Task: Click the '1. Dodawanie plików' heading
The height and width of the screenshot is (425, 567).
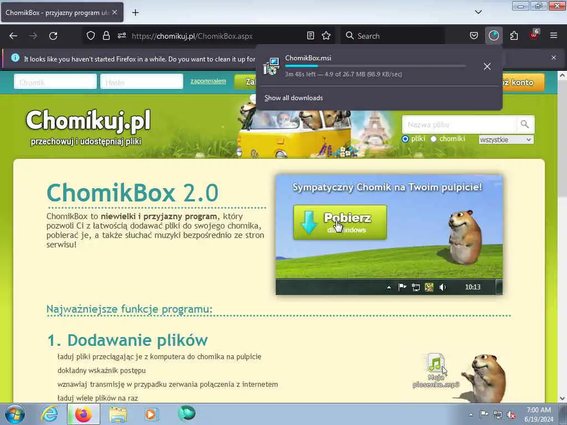Action: (x=128, y=340)
